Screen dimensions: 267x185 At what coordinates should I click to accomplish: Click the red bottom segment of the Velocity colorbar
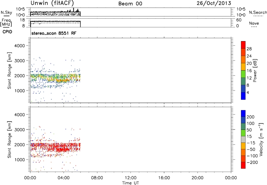[x=243, y=165]
